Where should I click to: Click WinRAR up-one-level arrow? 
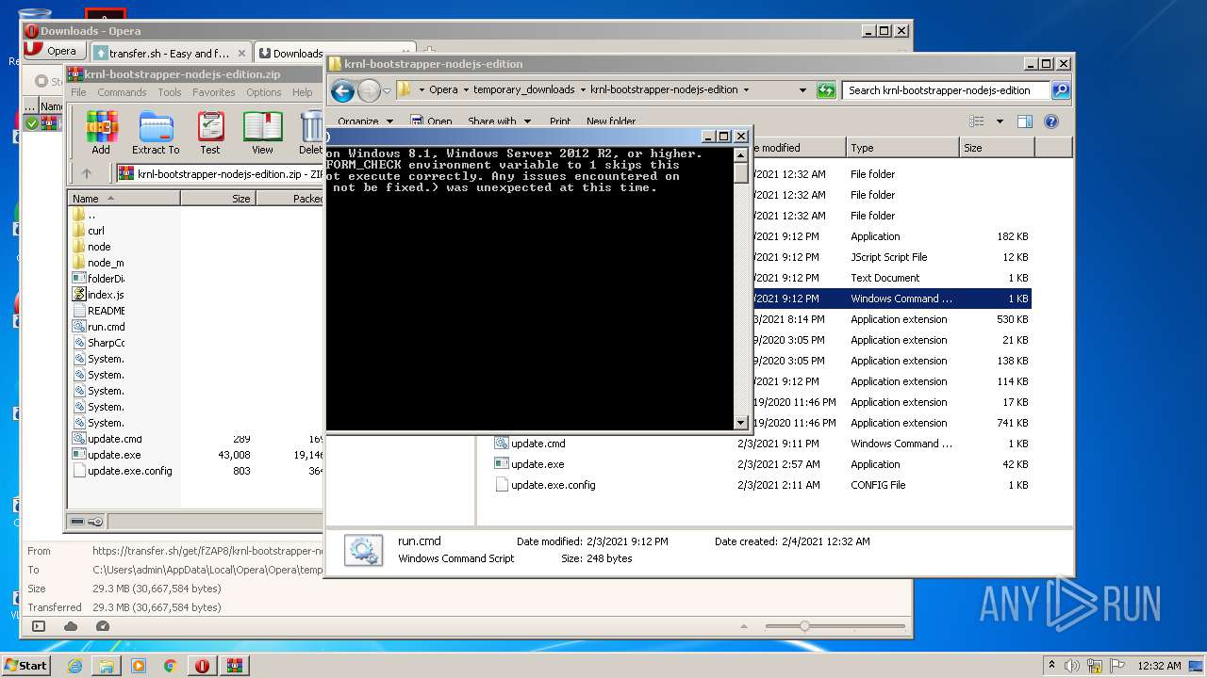[87, 173]
